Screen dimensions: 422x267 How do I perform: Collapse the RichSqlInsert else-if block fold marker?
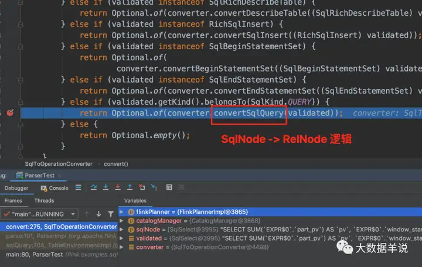click(x=21, y=24)
